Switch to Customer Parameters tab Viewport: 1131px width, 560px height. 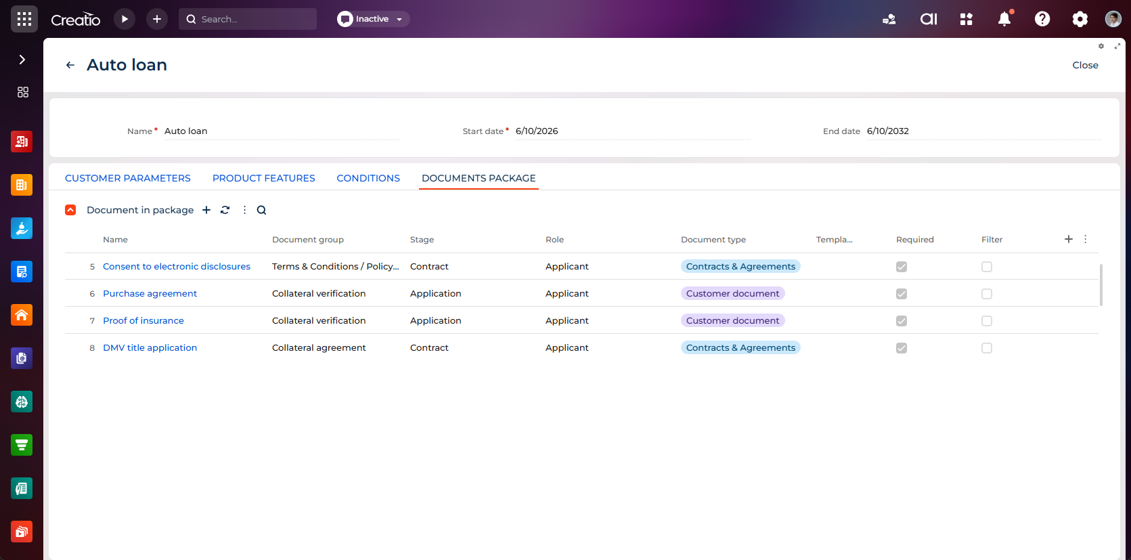pos(128,178)
